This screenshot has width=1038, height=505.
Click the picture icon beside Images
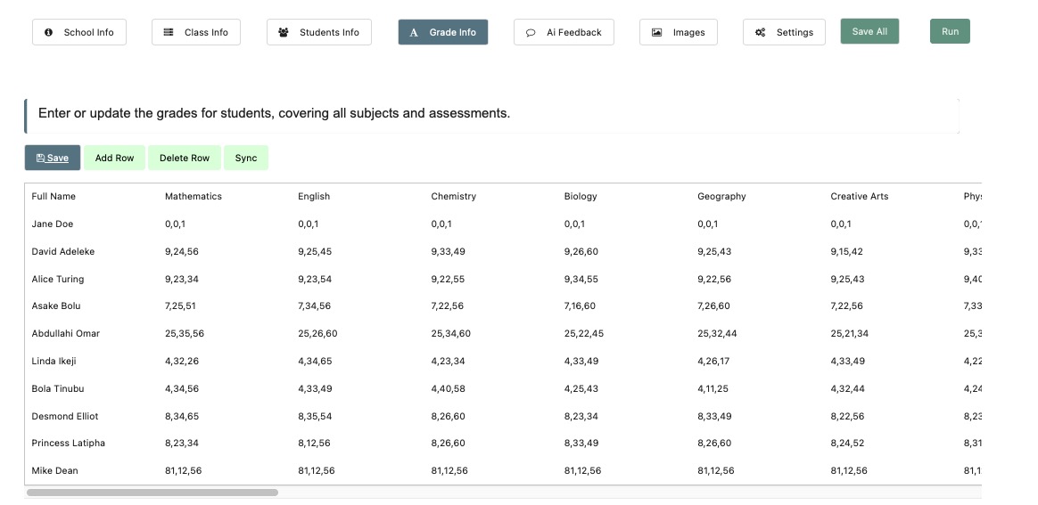tap(656, 33)
